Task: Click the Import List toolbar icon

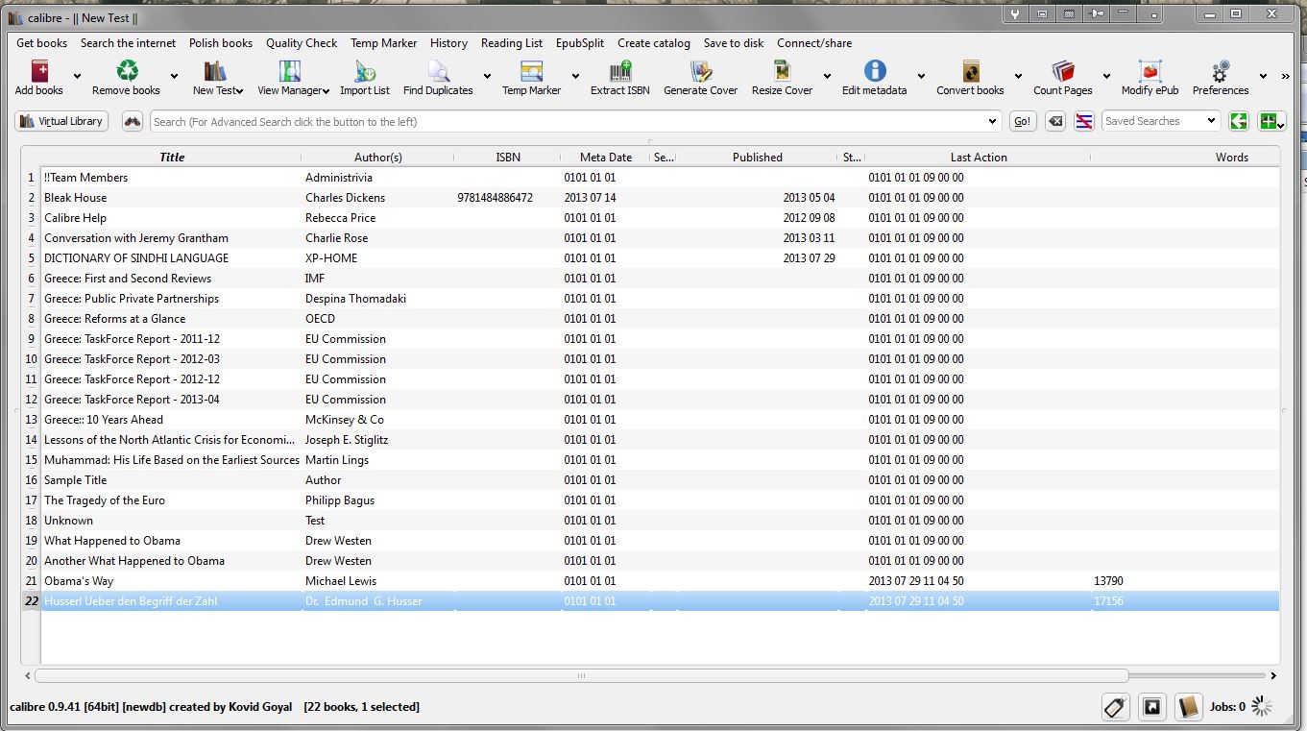Action: pyautogui.click(x=365, y=71)
